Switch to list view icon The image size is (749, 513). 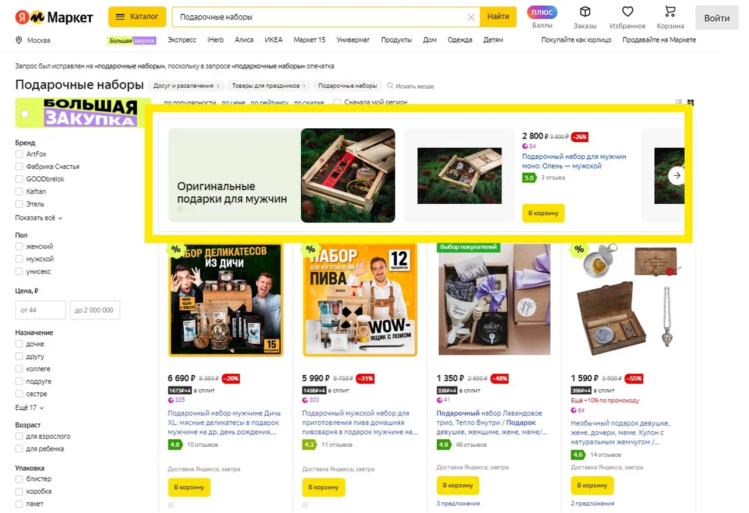pos(679,102)
